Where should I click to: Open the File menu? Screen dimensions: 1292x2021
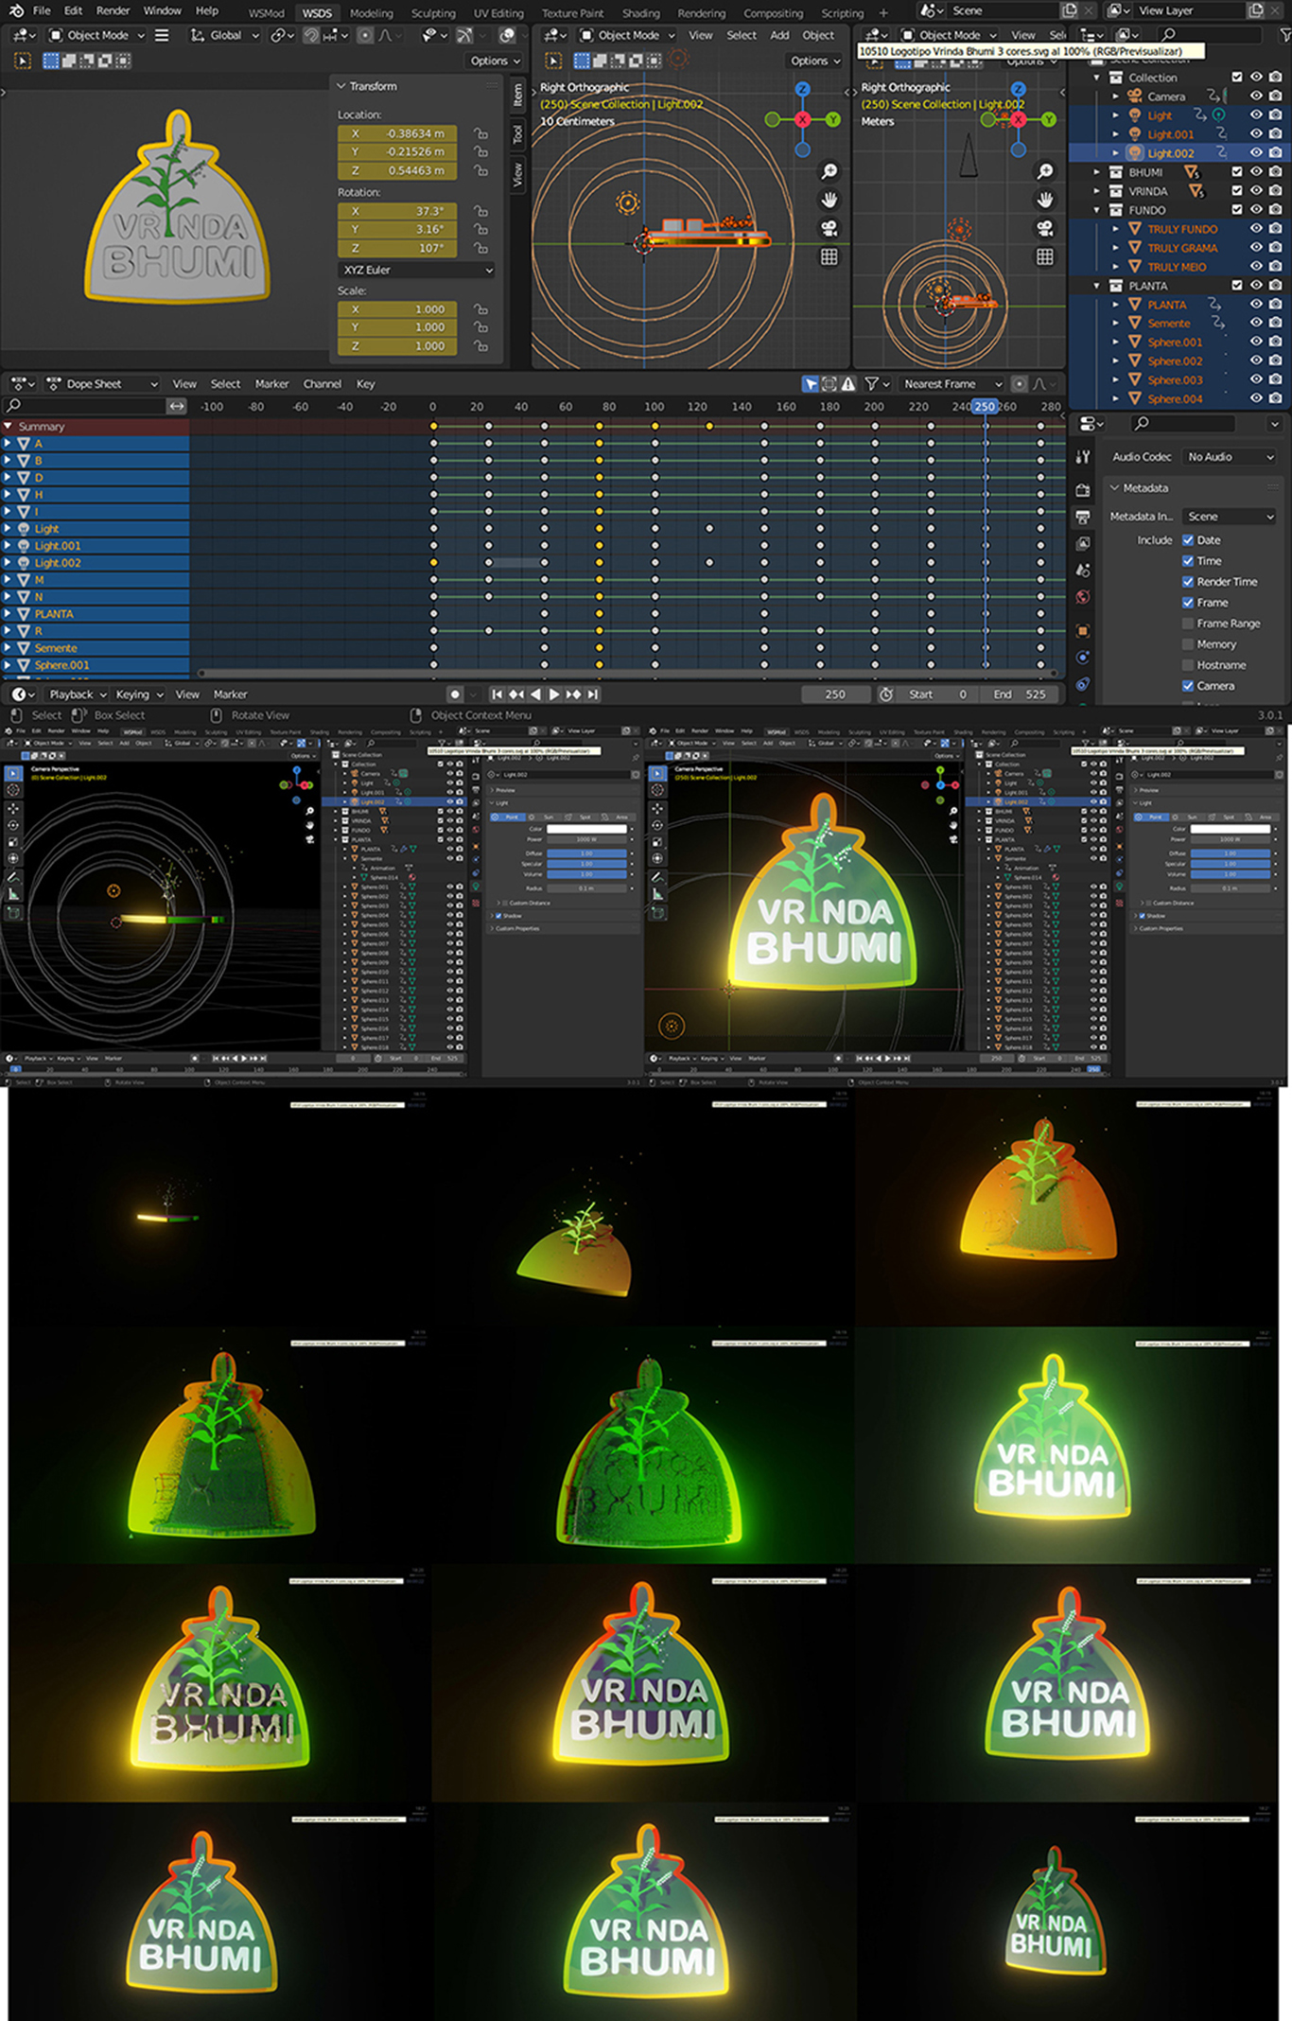coord(42,10)
